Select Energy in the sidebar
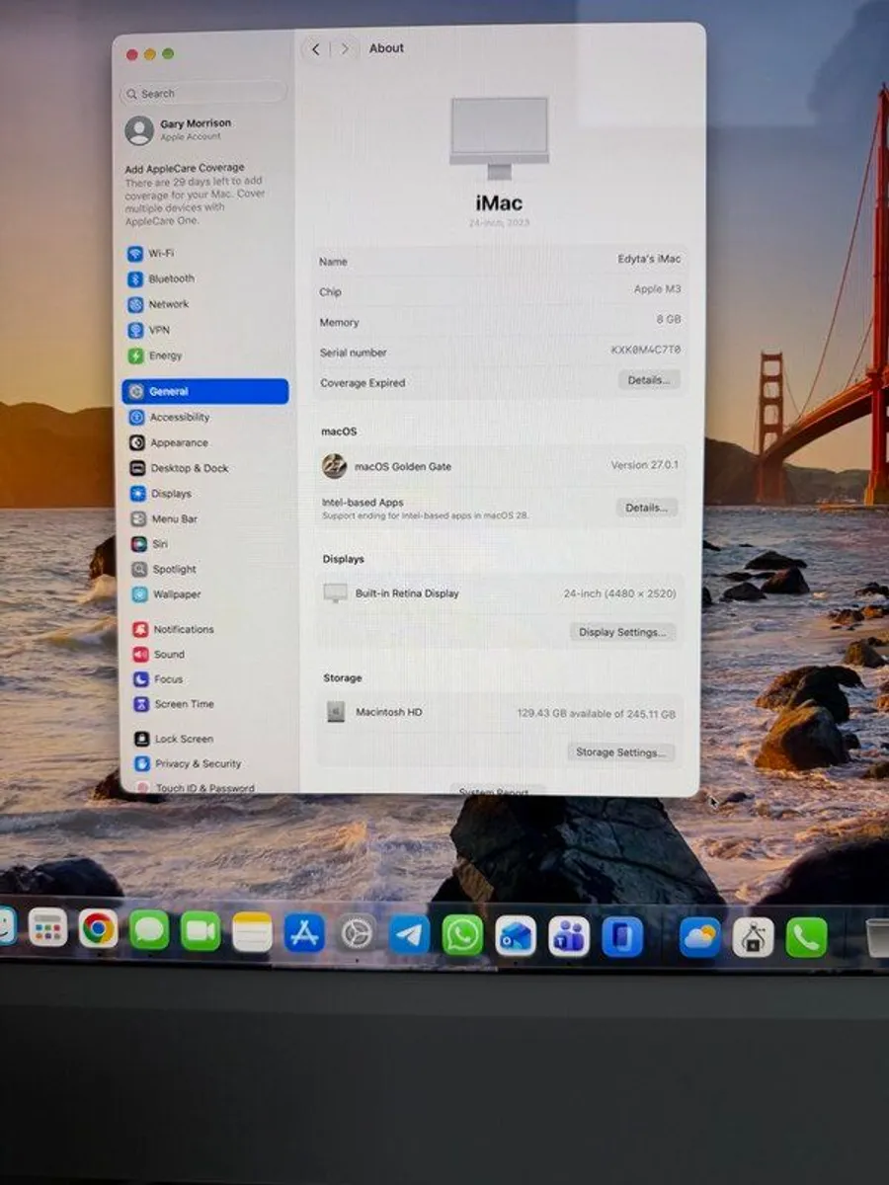This screenshot has height=1185, width=889. coord(155,356)
